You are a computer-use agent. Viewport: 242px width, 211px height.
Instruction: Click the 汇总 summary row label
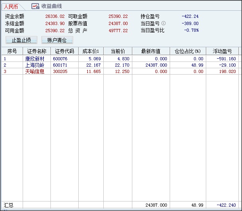(8, 205)
